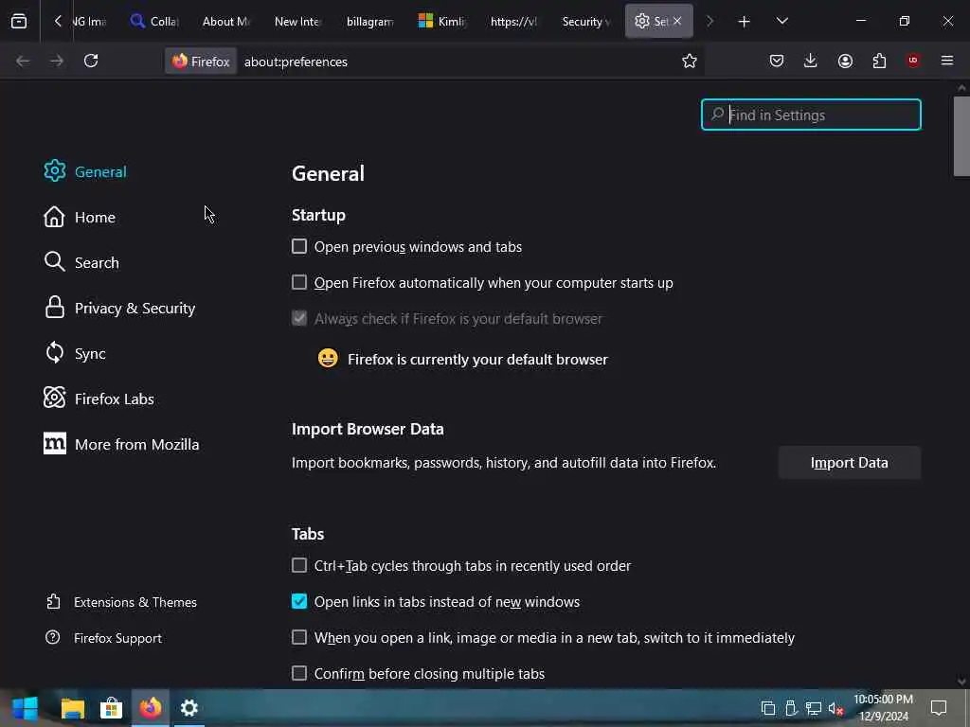The width and height of the screenshot is (970, 727).
Task: Open File Explorer from the taskbar
Action: [x=73, y=708]
